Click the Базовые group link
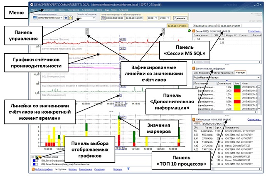The width and height of the screenshot is (266, 176). click(x=73, y=169)
